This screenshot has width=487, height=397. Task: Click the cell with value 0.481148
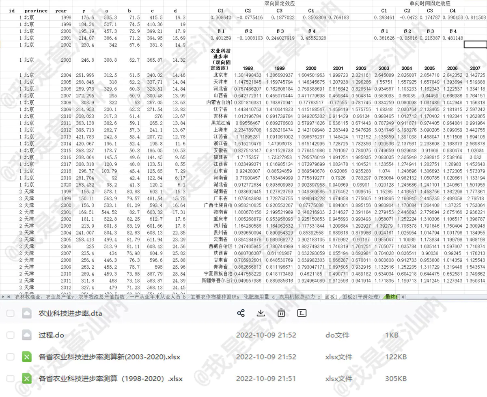pyautogui.click(x=453, y=38)
